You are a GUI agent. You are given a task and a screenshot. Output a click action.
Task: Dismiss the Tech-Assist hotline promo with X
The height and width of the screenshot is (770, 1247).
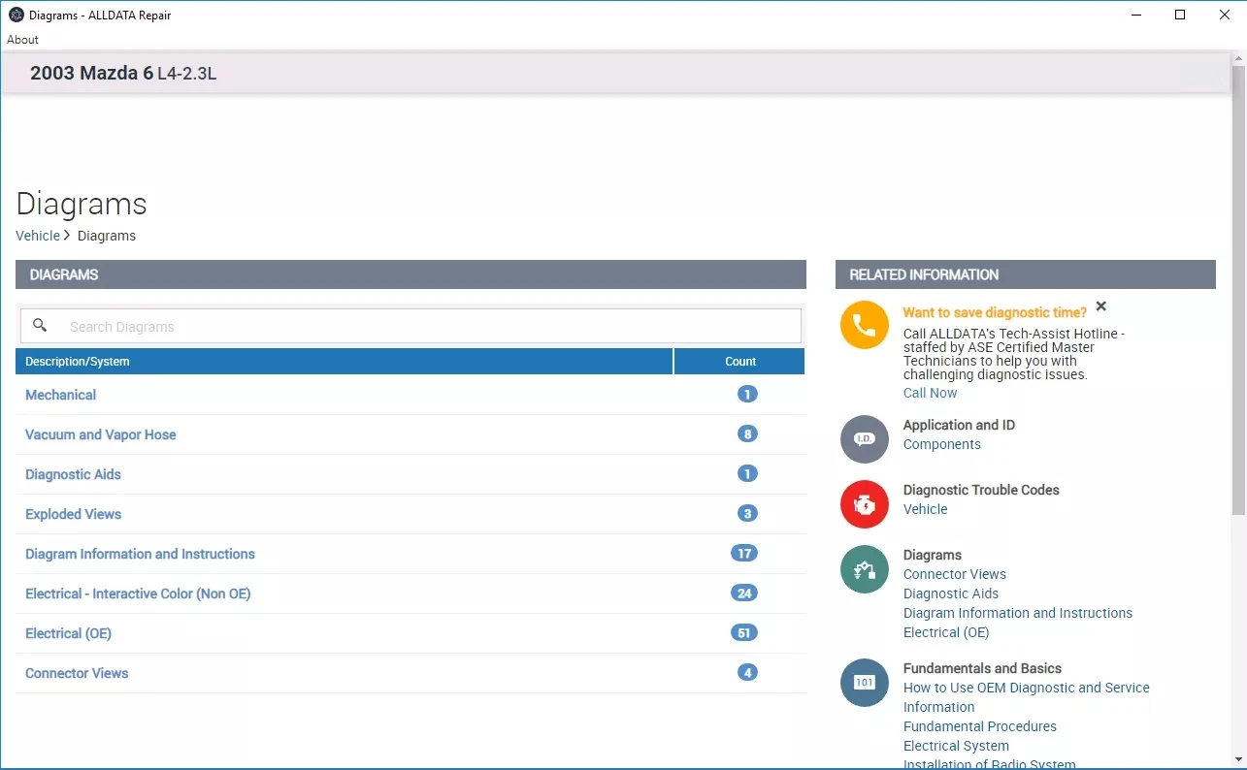pos(1100,306)
